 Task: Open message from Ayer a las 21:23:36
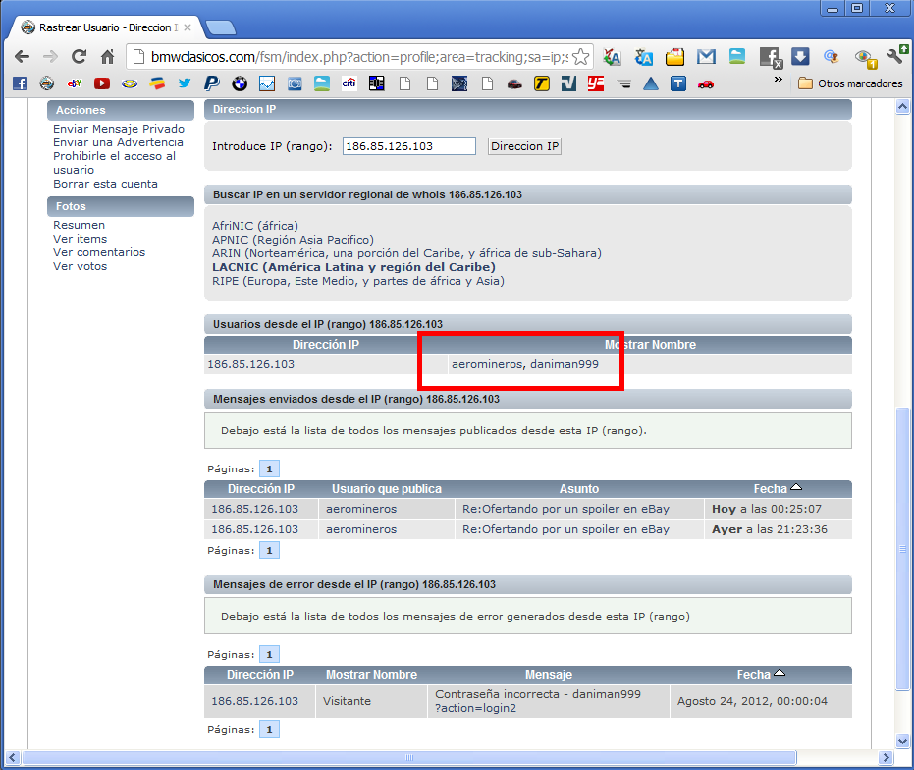point(565,529)
